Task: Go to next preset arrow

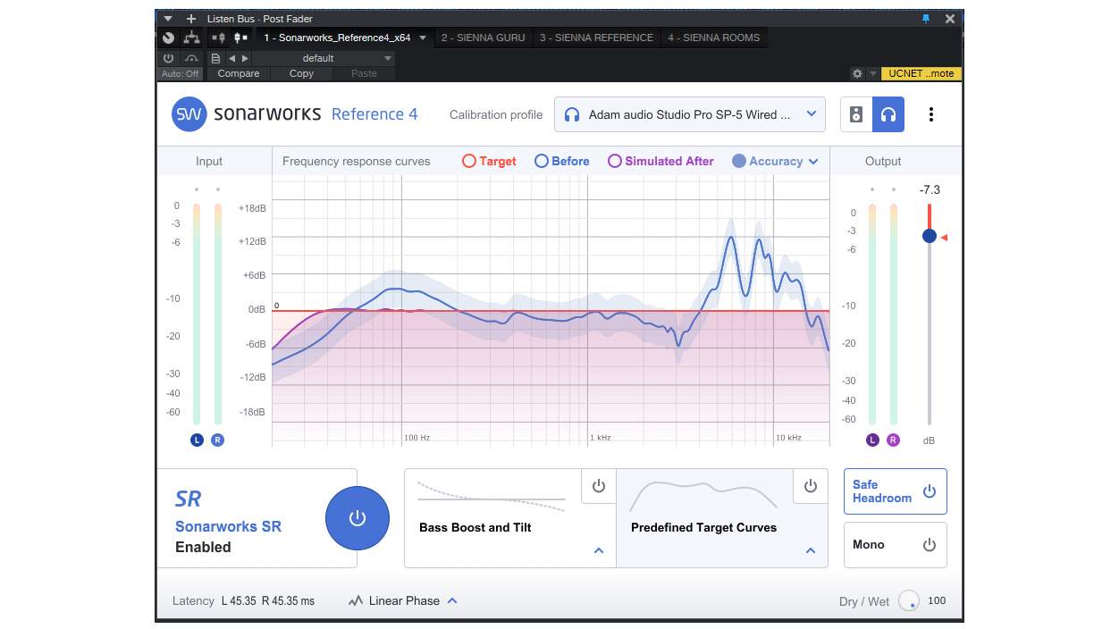Action: pyautogui.click(x=245, y=58)
